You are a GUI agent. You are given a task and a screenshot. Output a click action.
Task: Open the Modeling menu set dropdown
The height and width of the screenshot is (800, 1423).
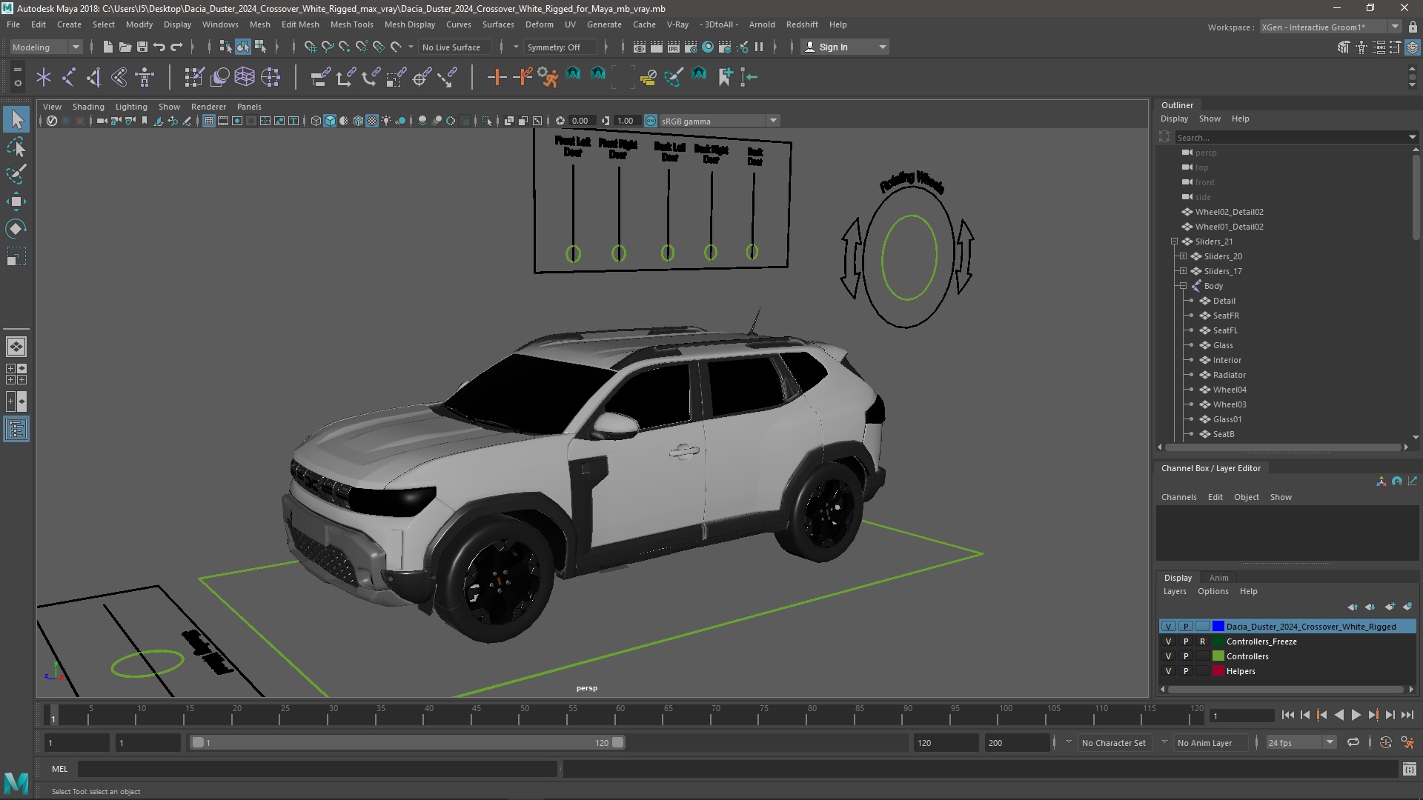(x=46, y=47)
